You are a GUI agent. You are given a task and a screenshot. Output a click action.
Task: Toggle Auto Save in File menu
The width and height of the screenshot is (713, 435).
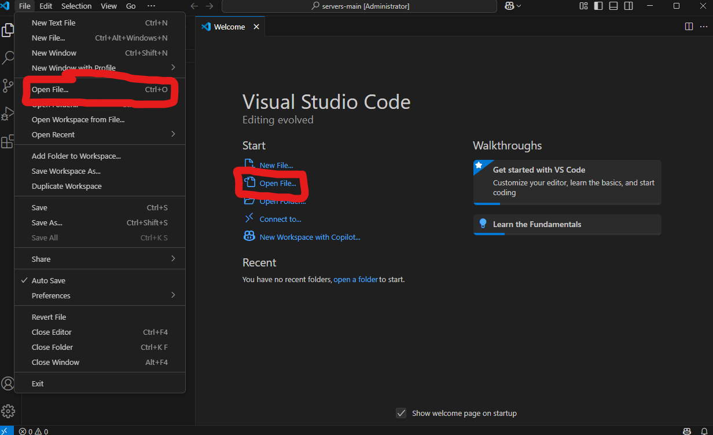pyautogui.click(x=100, y=280)
